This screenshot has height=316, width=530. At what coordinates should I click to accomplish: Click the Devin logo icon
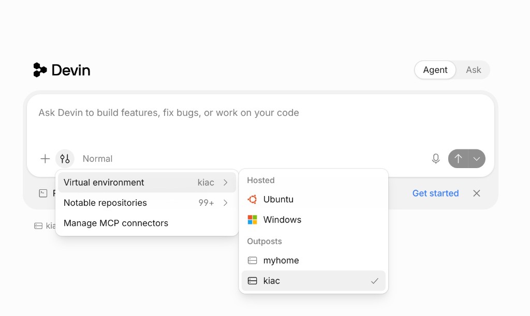pyautogui.click(x=40, y=70)
